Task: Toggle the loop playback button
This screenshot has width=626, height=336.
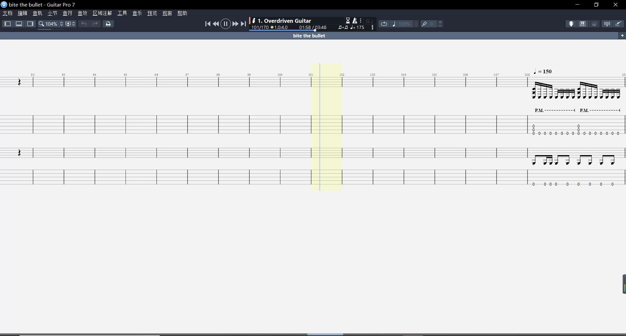Action: (x=384, y=24)
